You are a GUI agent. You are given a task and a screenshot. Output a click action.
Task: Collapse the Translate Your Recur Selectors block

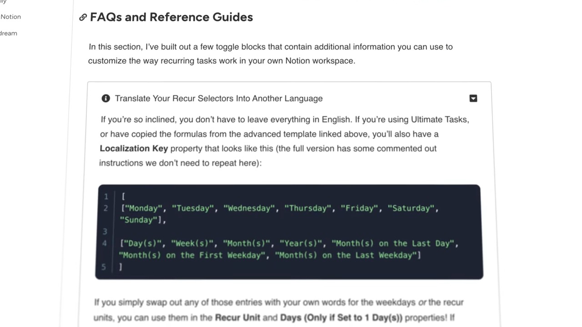click(x=473, y=99)
